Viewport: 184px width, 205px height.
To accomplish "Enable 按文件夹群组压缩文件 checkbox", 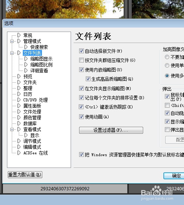I will click(81, 60).
